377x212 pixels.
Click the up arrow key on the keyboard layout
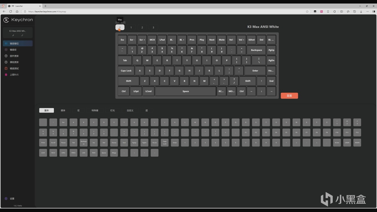pos(261,81)
